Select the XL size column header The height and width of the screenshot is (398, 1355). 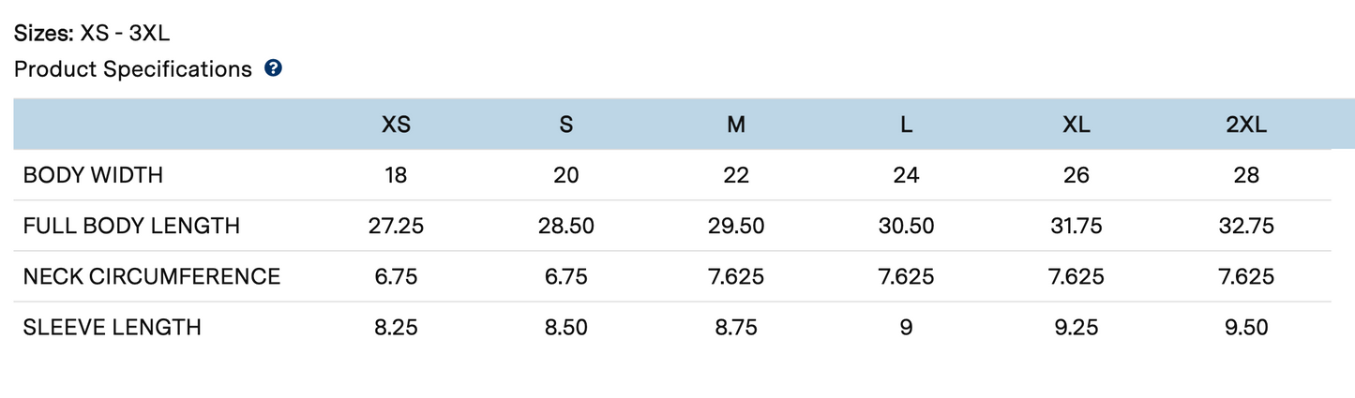pyautogui.click(x=1076, y=125)
